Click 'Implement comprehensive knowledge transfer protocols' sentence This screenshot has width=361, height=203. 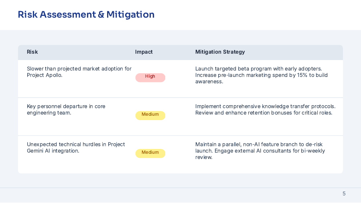click(265, 107)
